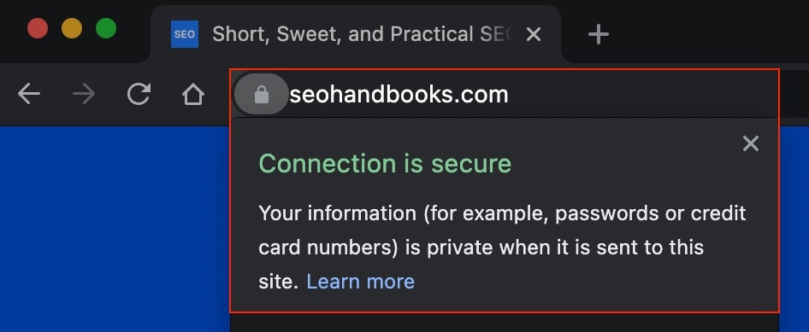Viewport: 809px width, 332px height.
Task: Click the dark strip beneath the security popup
Action: point(504,323)
